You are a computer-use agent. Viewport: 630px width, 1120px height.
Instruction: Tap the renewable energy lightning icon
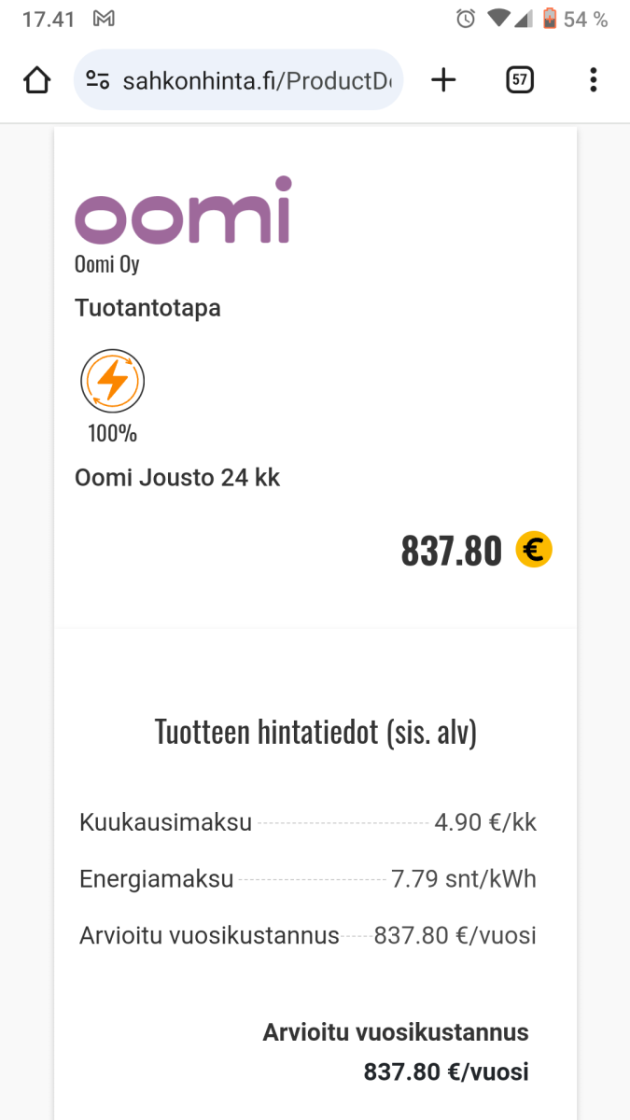click(x=112, y=381)
